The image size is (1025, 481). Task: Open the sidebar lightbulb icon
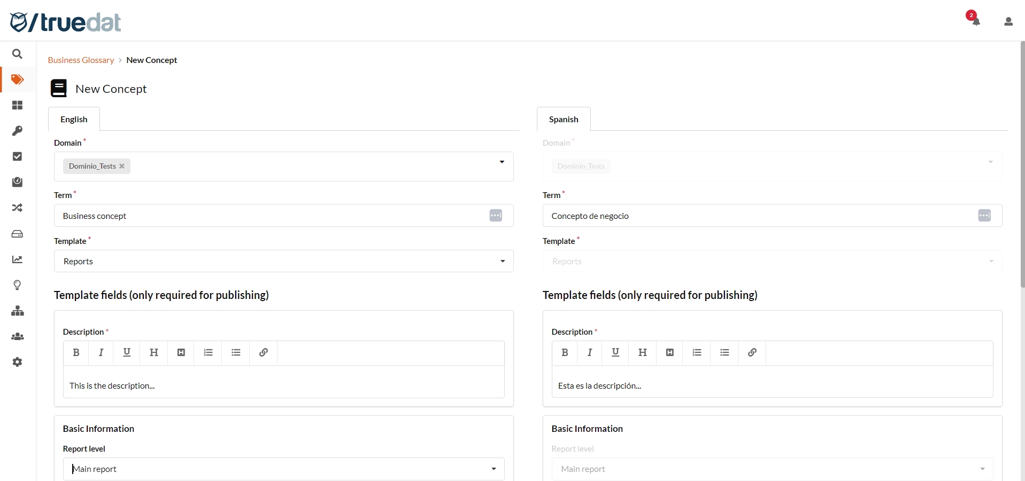(17, 285)
